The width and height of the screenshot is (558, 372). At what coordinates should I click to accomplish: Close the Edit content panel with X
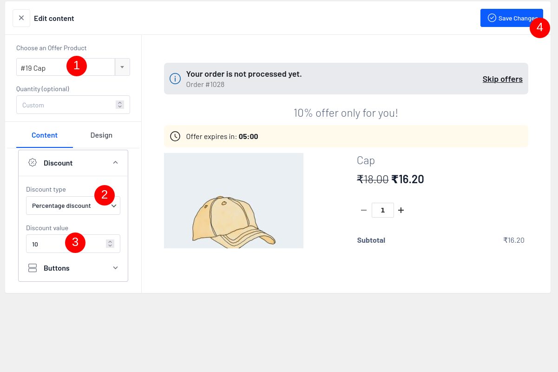point(21,18)
